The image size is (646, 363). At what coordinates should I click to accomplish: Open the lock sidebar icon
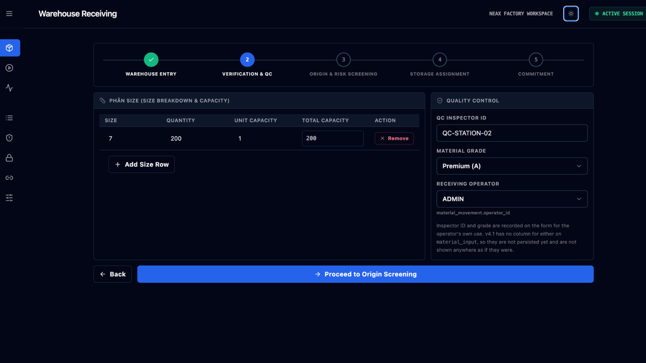pos(9,158)
